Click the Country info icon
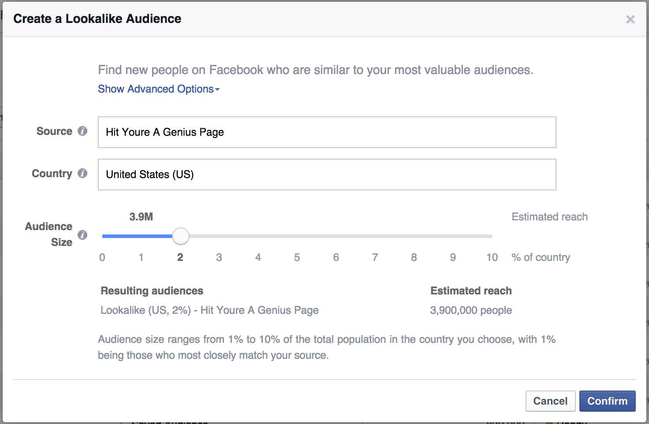The width and height of the screenshot is (649, 424). tap(82, 173)
